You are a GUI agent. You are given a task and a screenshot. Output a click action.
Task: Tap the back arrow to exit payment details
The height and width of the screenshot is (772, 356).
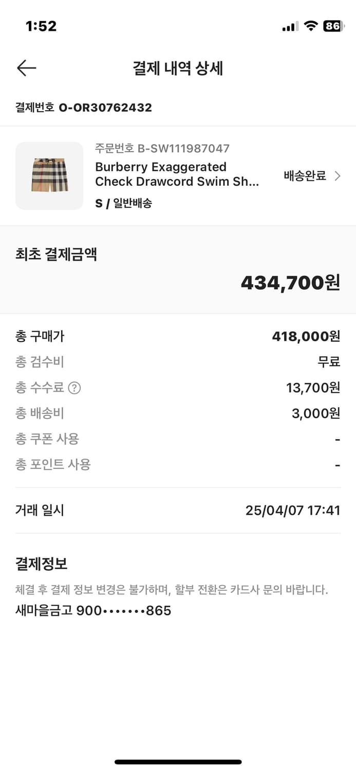click(x=26, y=67)
